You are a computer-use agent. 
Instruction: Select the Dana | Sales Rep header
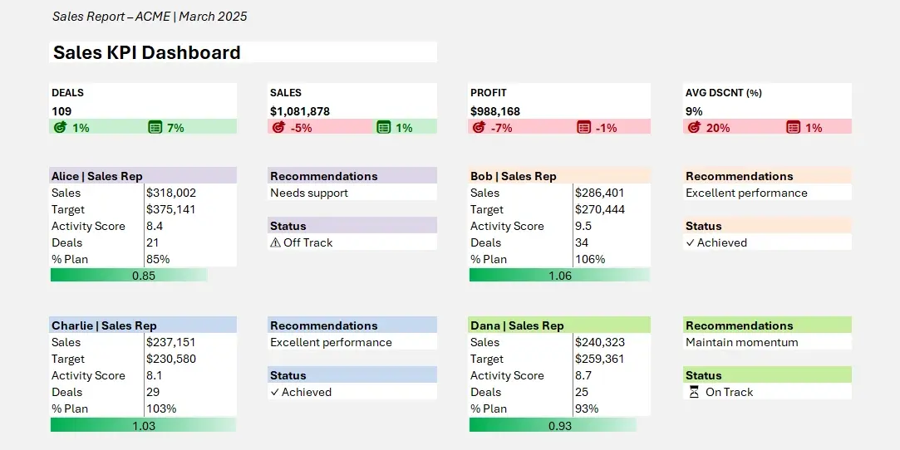(x=517, y=325)
